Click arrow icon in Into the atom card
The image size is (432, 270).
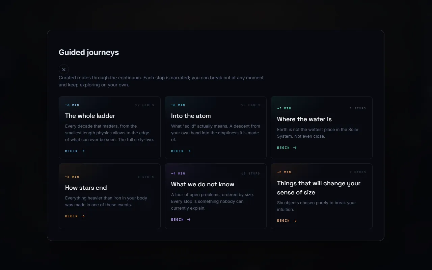click(x=189, y=151)
